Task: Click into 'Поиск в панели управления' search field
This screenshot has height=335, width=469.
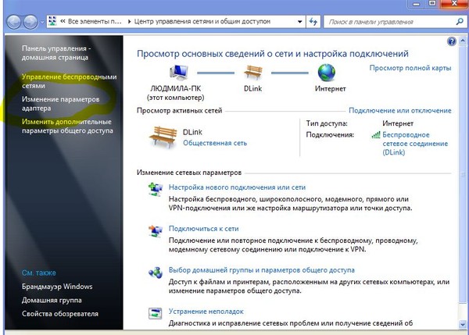Action: pos(390,22)
